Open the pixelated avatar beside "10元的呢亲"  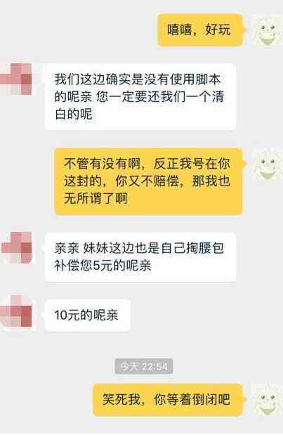click(17, 311)
